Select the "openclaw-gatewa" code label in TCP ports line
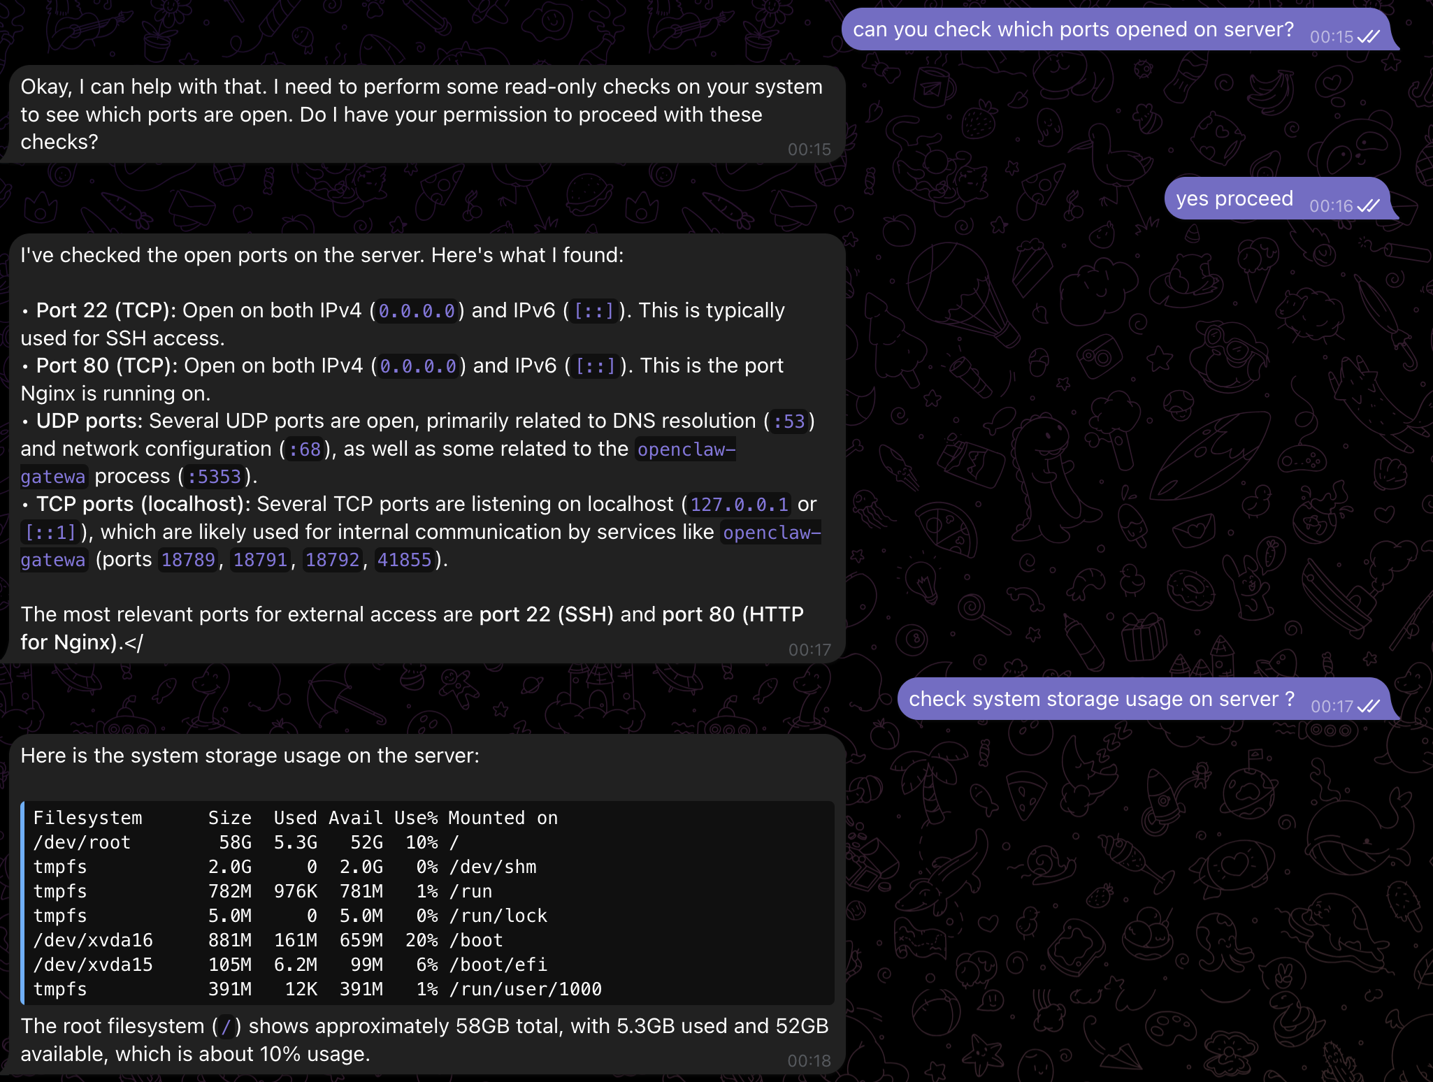Screen dimensions: 1433x1082 [x=771, y=532]
